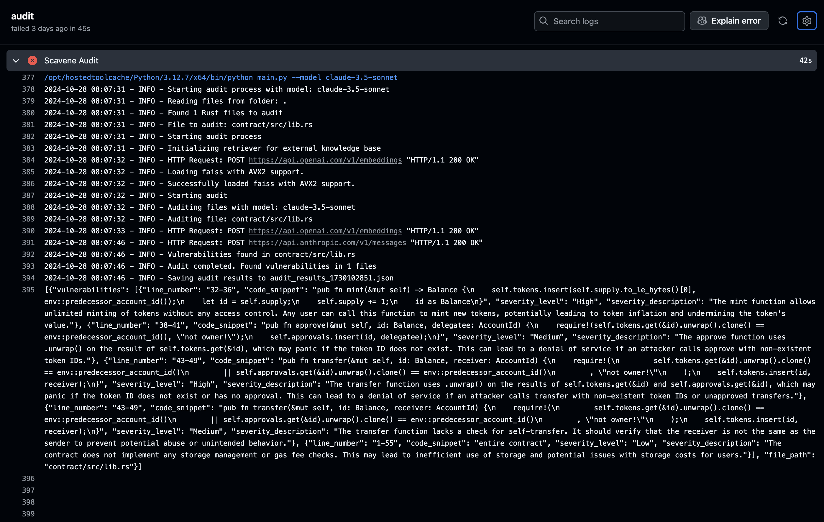Collapse the Scavene Audit step chevron
The width and height of the screenshot is (824, 522).
(16, 60)
